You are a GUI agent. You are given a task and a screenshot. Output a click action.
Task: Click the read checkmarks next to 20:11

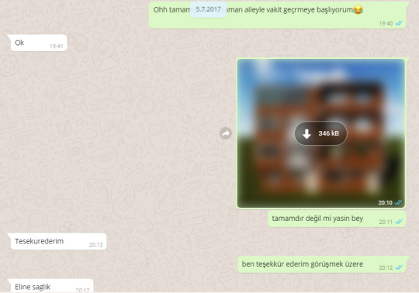(398, 222)
